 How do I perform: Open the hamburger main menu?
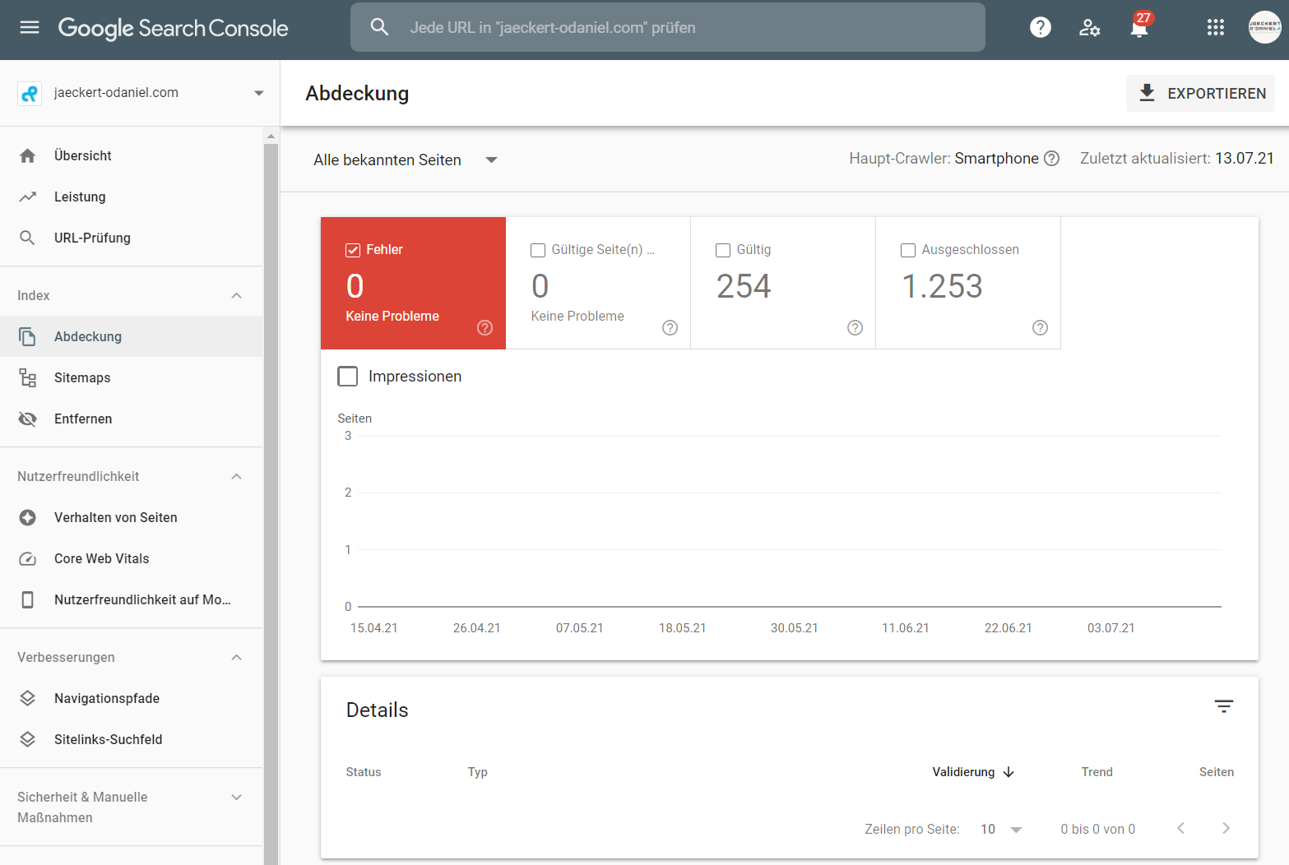coord(30,27)
